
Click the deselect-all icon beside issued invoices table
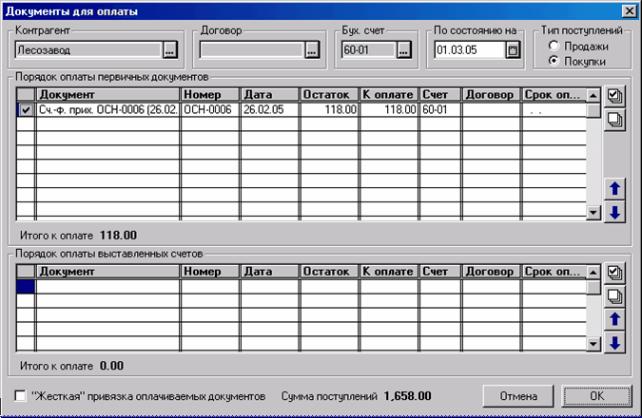tap(614, 296)
